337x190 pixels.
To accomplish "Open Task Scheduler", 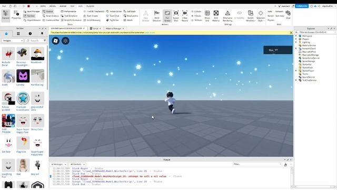I will coord(69,16).
